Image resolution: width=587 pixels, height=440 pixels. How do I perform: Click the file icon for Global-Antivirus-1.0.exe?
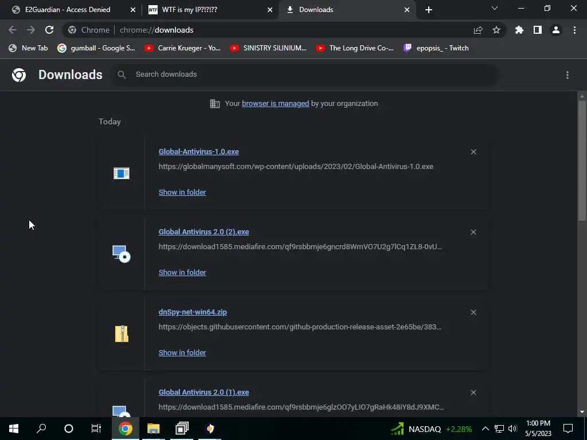[x=122, y=173]
